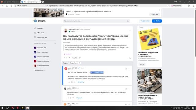Image resolution: width=196 pixels, height=110 pixels.
Task: Close the "Как переводится" browser tab
Action: coord(39,2)
